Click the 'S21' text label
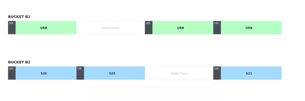Screen dimensions: 305x101 pos(249,73)
